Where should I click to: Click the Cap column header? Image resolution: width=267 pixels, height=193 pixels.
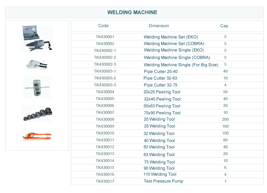pyautogui.click(x=224, y=26)
